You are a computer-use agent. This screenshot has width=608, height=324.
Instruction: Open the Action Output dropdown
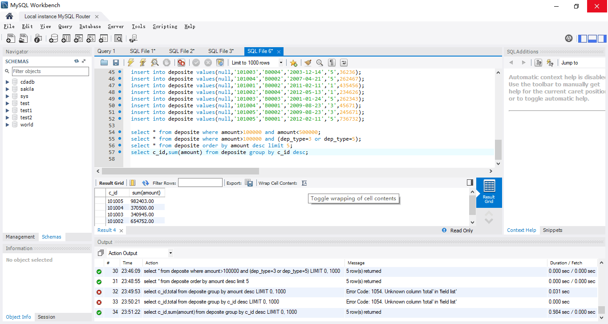tap(140, 253)
